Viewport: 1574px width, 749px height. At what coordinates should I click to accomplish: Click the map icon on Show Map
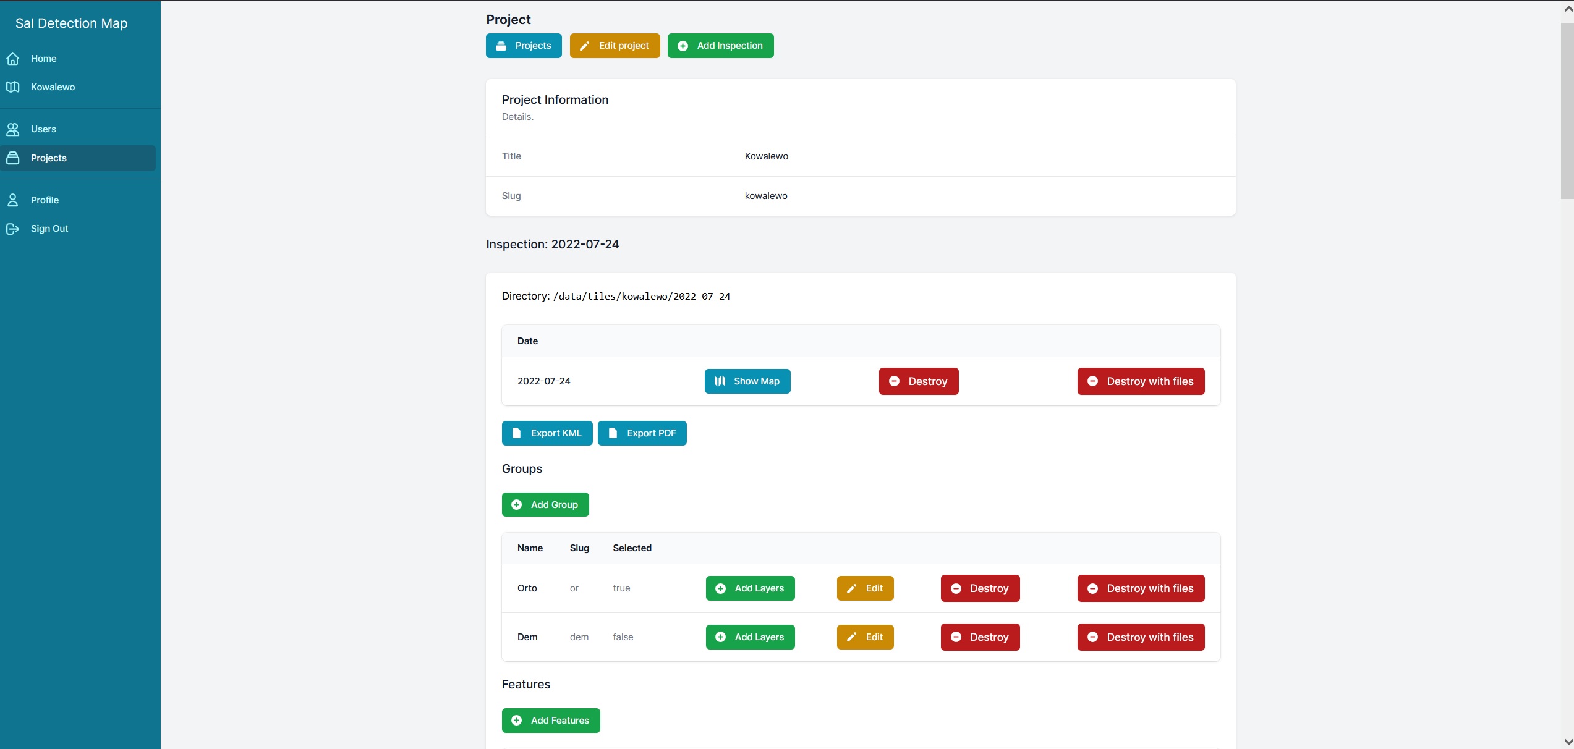720,381
